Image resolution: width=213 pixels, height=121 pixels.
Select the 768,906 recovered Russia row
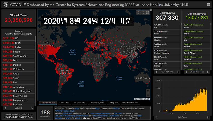[196, 45]
